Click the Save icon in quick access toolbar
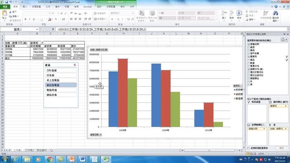The image size is (290, 163). (6, 2)
